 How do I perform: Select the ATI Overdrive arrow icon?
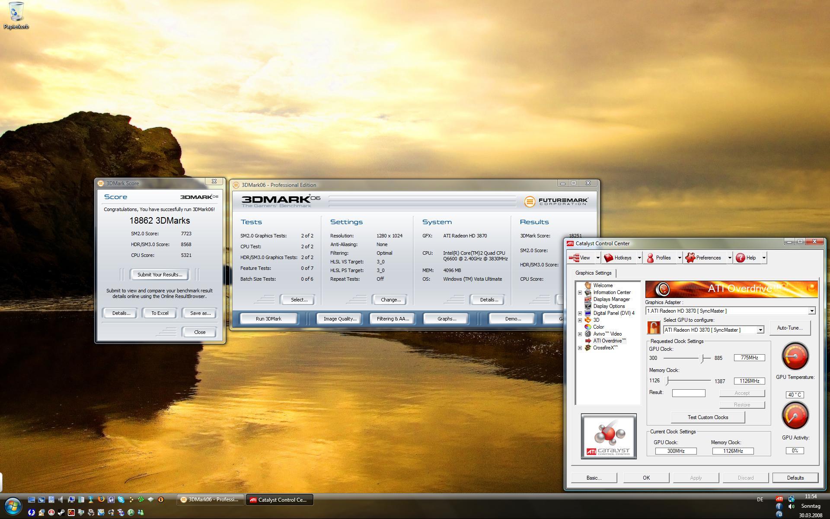pyautogui.click(x=588, y=341)
